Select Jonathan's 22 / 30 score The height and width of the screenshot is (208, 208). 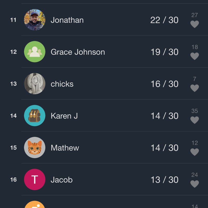point(164,20)
